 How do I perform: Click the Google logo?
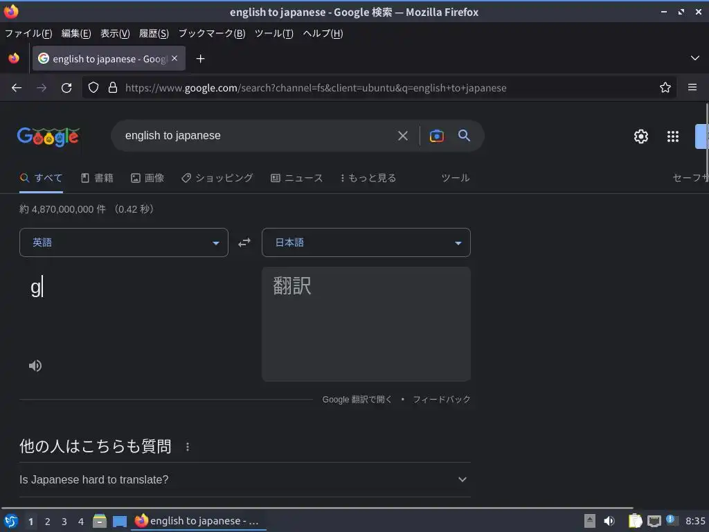48,136
